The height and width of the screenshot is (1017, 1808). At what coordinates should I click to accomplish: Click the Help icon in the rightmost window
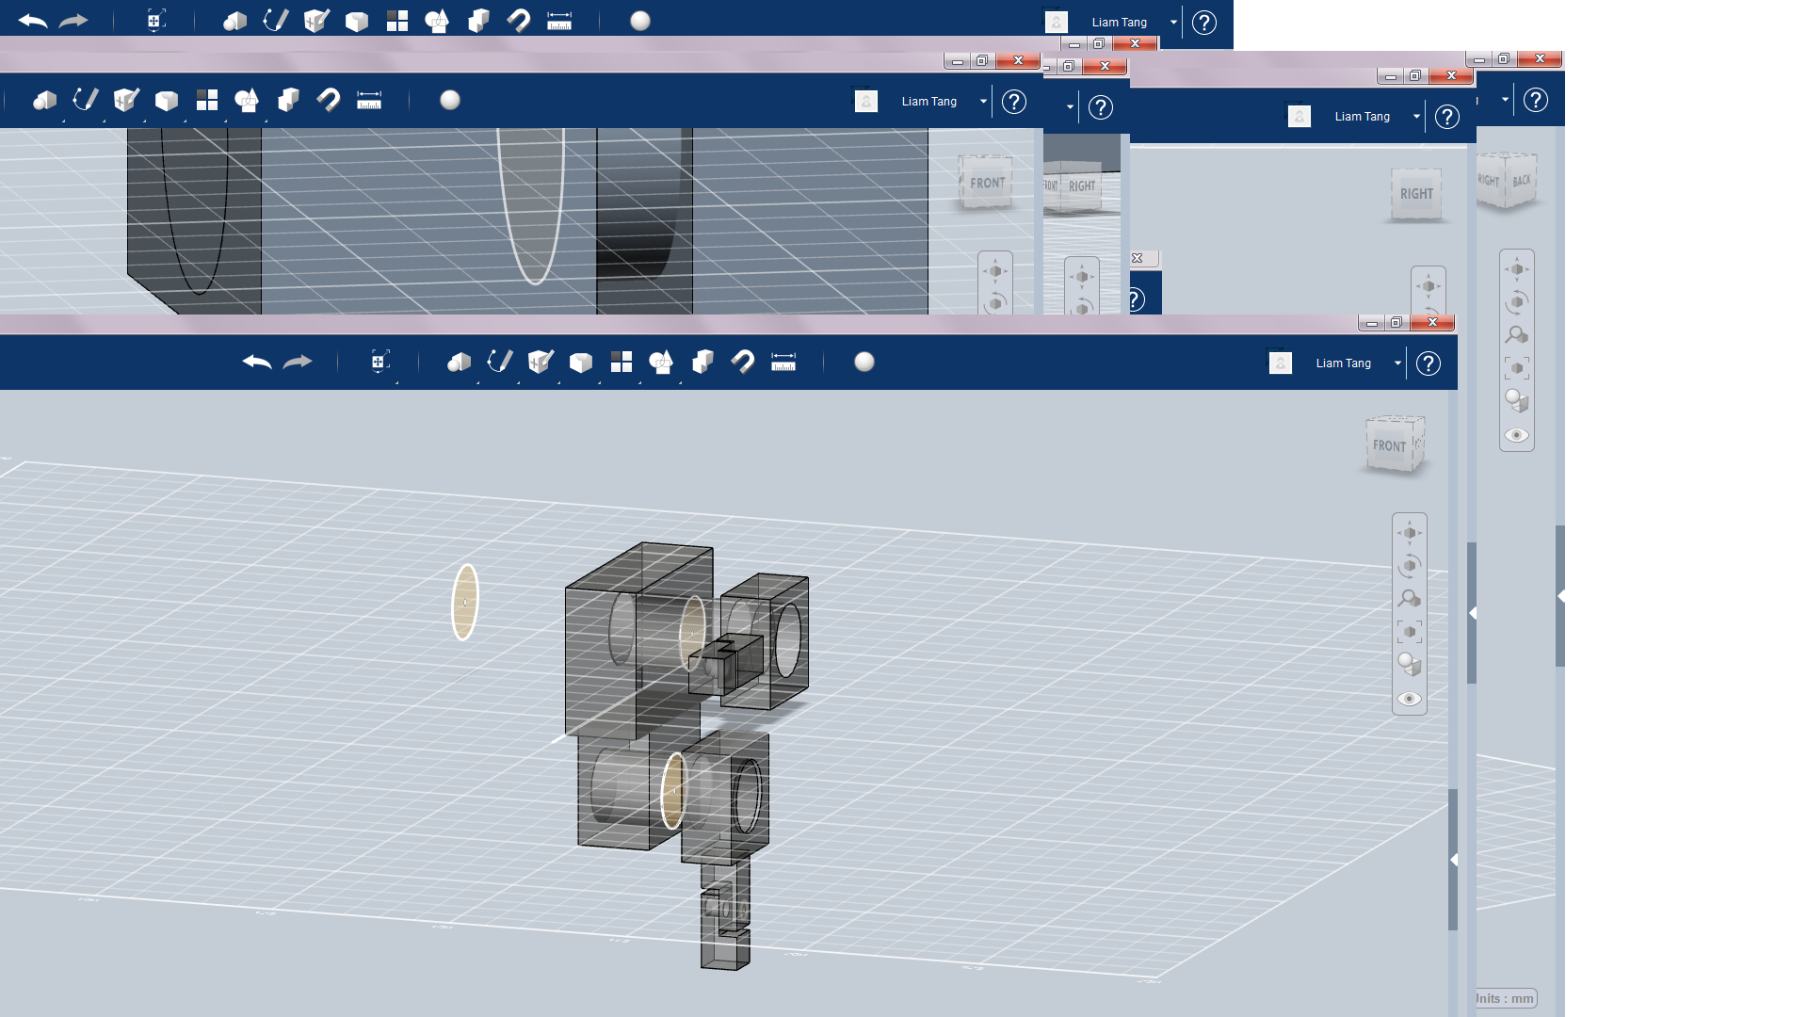(x=1536, y=100)
